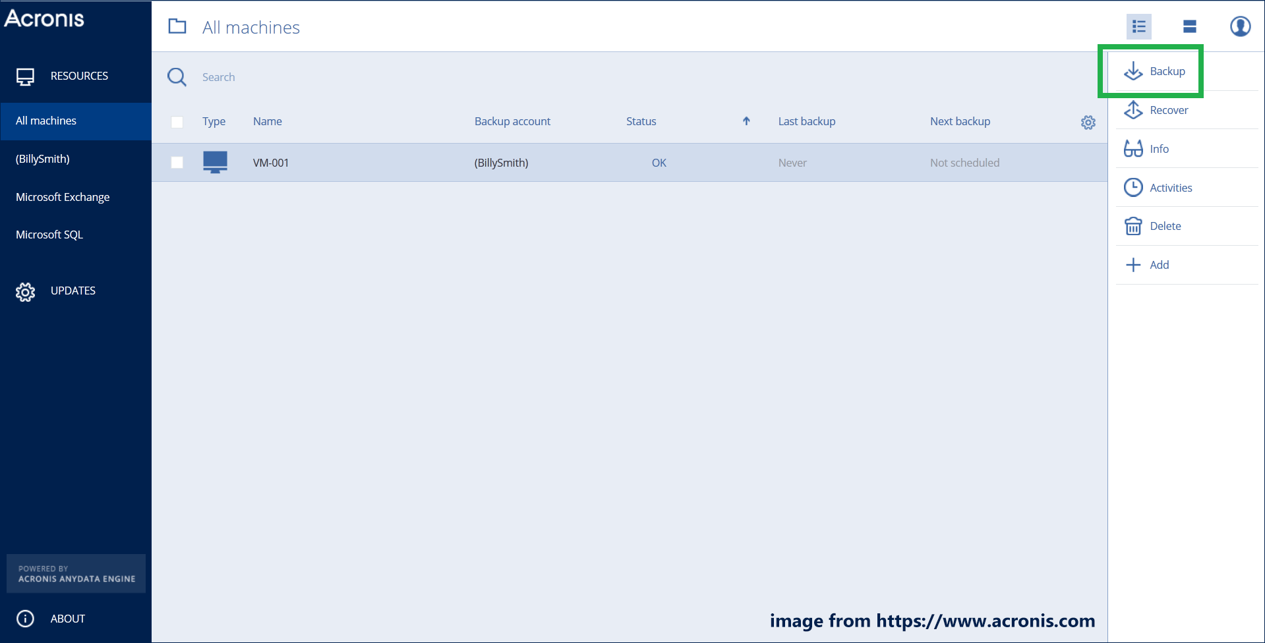This screenshot has width=1265, height=643.
Task: Sort by the Status column header
Action: tap(641, 121)
